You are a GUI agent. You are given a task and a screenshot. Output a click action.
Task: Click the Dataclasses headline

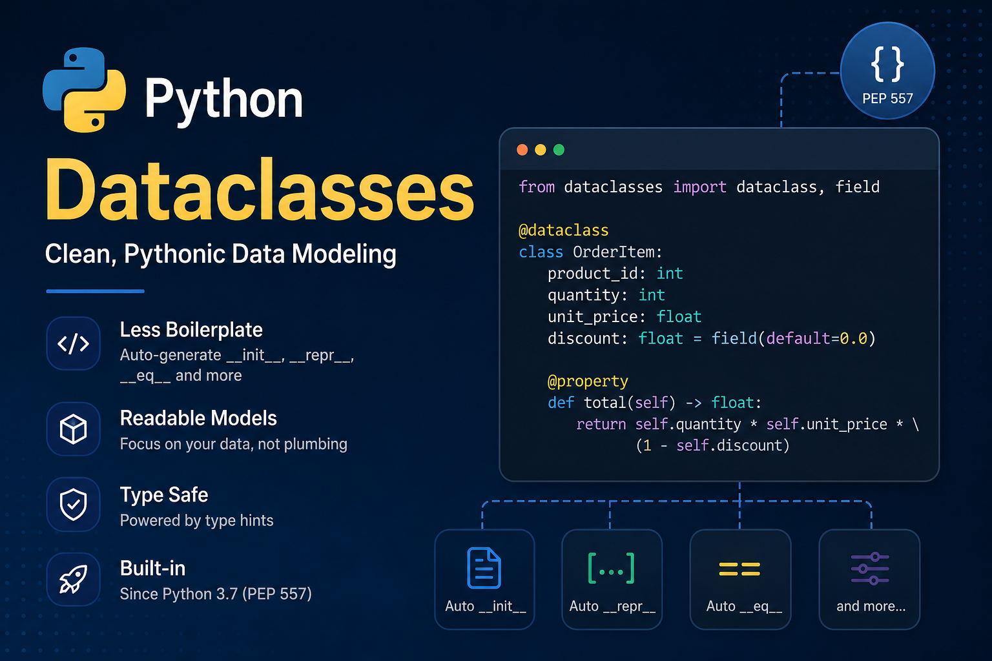point(260,190)
